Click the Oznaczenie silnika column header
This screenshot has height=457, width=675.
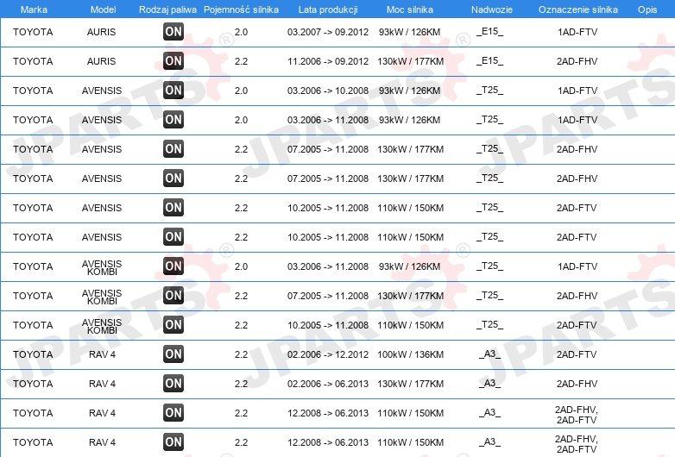577,9
